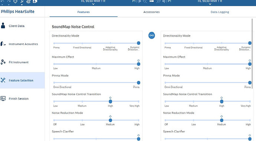This screenshot has width=256, height=141.
Task: Click the music note sound icon
Action: 22,1
